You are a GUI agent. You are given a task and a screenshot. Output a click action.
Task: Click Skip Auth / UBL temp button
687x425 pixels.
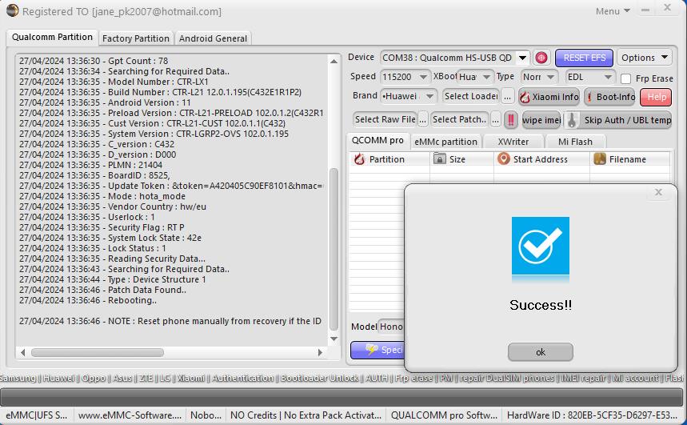(618, 120)
